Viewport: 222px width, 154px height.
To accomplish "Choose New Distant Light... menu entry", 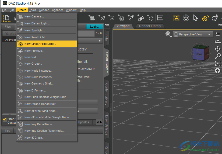I will click(47, 23).
